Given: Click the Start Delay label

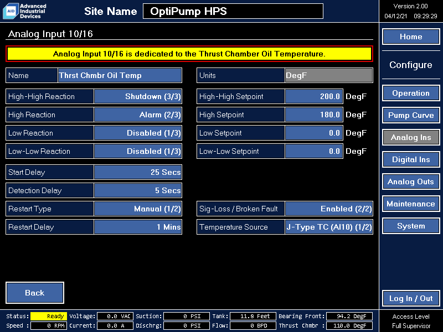Looking at the screenshot, I should coord(27,172).
